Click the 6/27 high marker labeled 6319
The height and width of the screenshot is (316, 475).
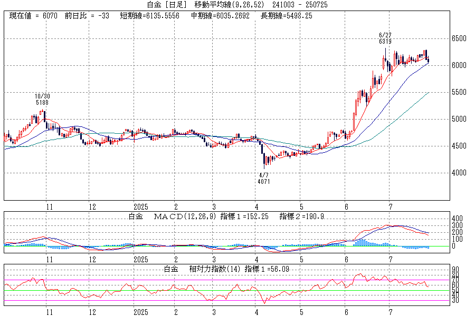coord(385,38)
